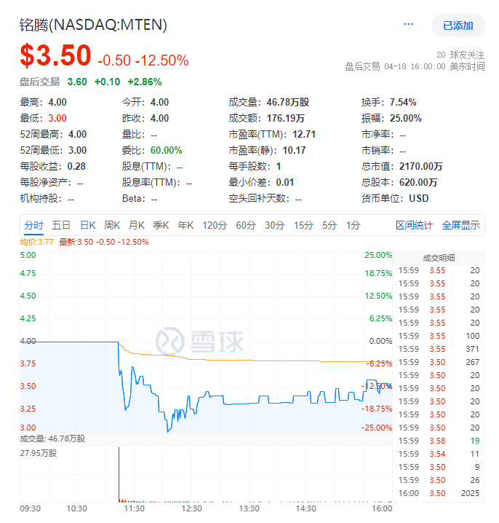
Task: Click the 总市值 2170.00万 value
Action: tap(421, 166)
